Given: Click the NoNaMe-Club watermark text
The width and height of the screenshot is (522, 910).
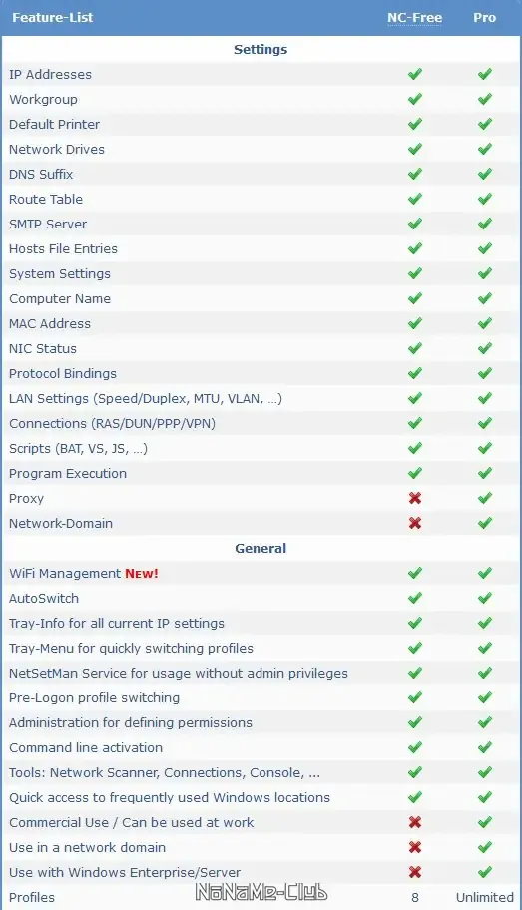Looking at the screenshot, I should pos(261,893).
